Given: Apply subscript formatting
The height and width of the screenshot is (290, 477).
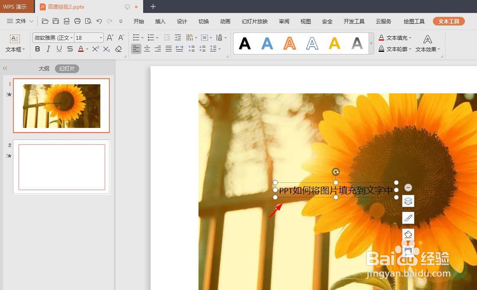Looking at the screenshot, I should click(106, 49).
